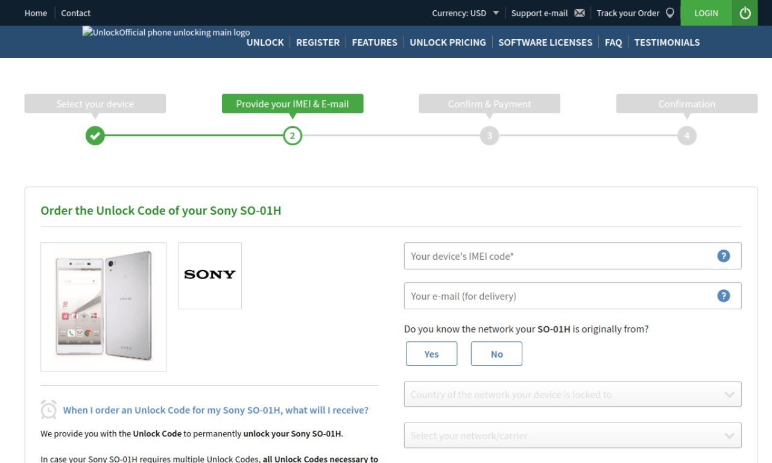Click the 'When I order an Unlock Code' question heading

click(216, 410)
